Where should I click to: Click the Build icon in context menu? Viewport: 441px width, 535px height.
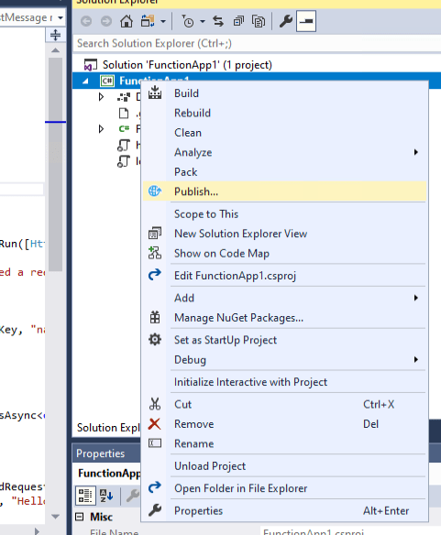[x=155, y=93]
